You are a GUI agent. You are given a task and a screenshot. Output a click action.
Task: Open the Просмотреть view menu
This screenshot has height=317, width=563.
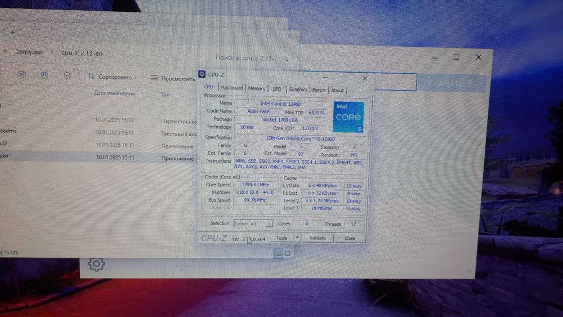[x=173, y=78]
